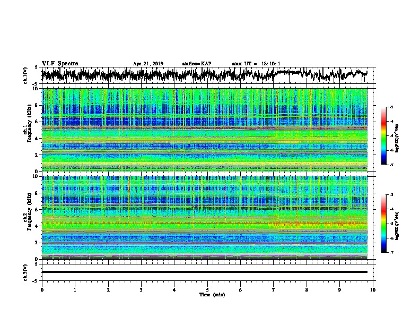The width and height of the screenshot is (420, 325).
Task: Click the "5" tick on ch.1(V) axis
Action: click(37, 67)
